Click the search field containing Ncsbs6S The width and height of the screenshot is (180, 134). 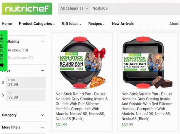[135, 8]
